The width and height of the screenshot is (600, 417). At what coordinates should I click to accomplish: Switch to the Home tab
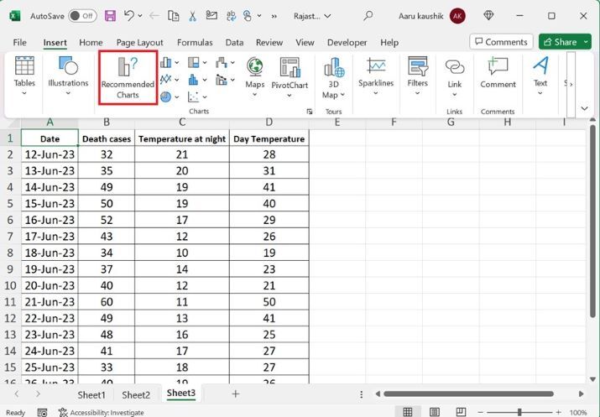tap(91, 42)
